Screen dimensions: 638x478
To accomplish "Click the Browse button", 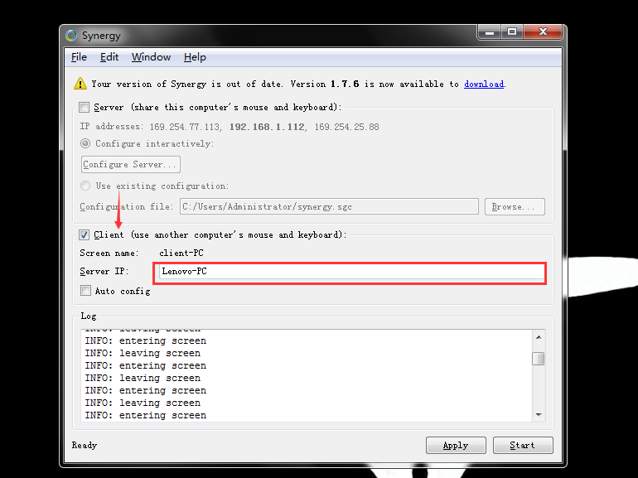I will (x=515, y=206).
